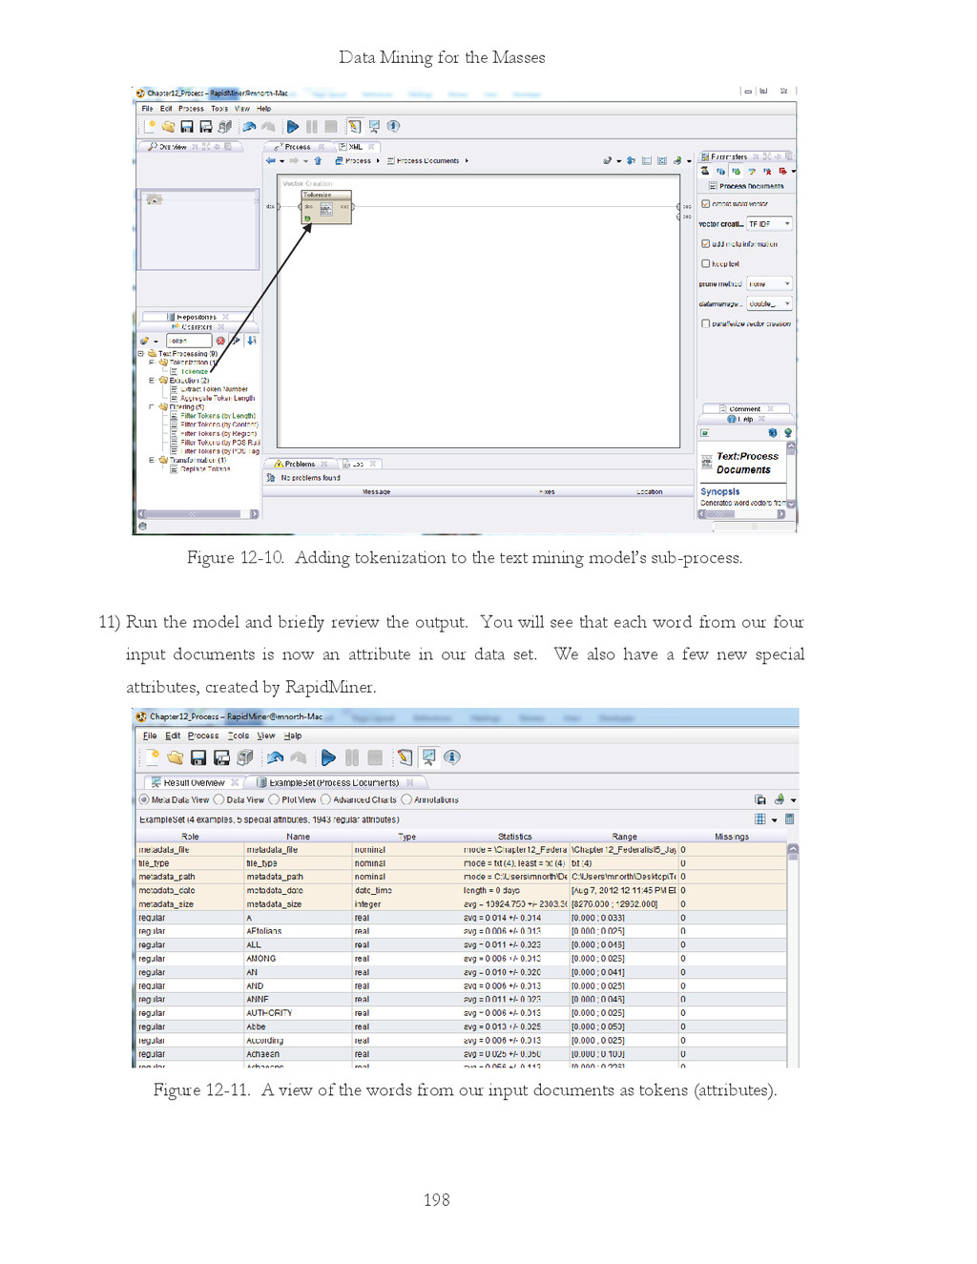Switch to the ExampleSet (Process Documents) tab
This screenshot has width=977, height=1264.
click(334, 782)
